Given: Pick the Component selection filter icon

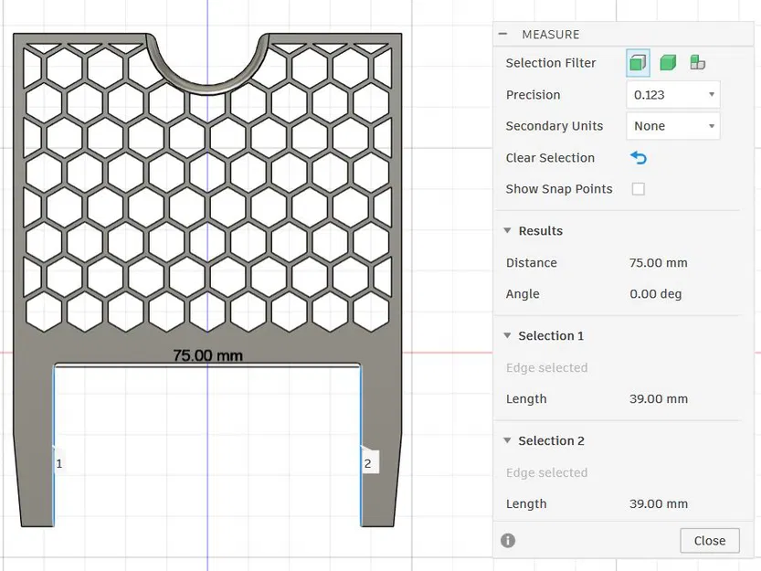Looking at the screenshot, I should [x=697, y=62].
